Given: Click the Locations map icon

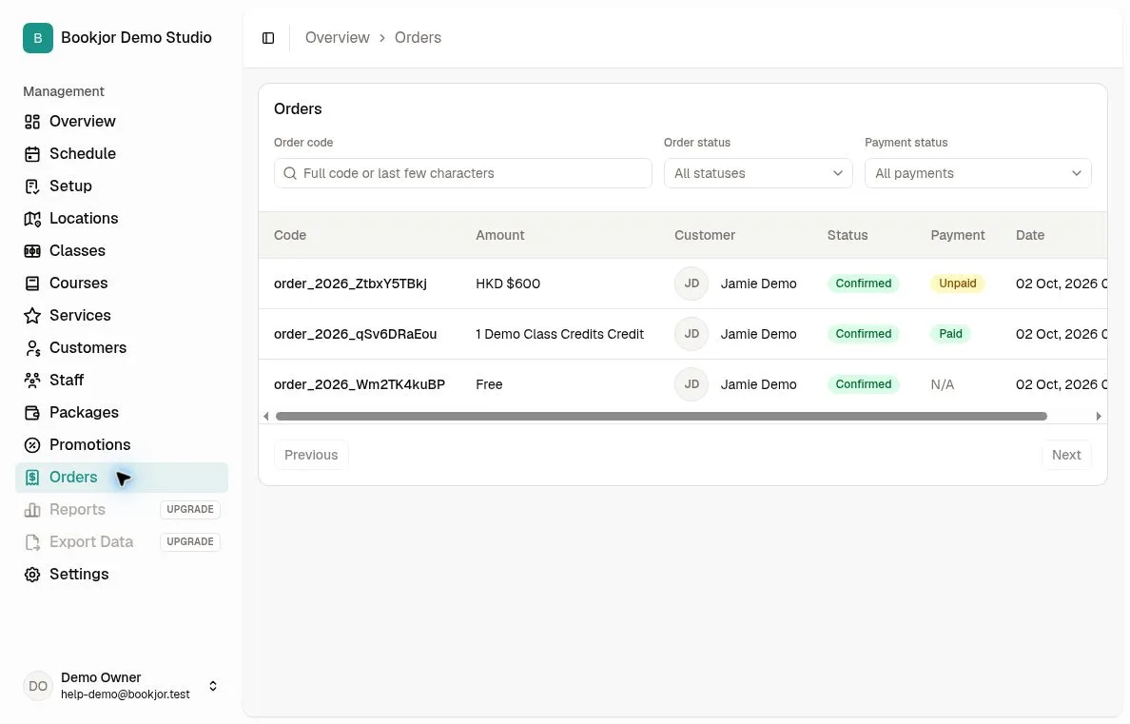Looking at the screenshot, I should click(x=32, y=219).
